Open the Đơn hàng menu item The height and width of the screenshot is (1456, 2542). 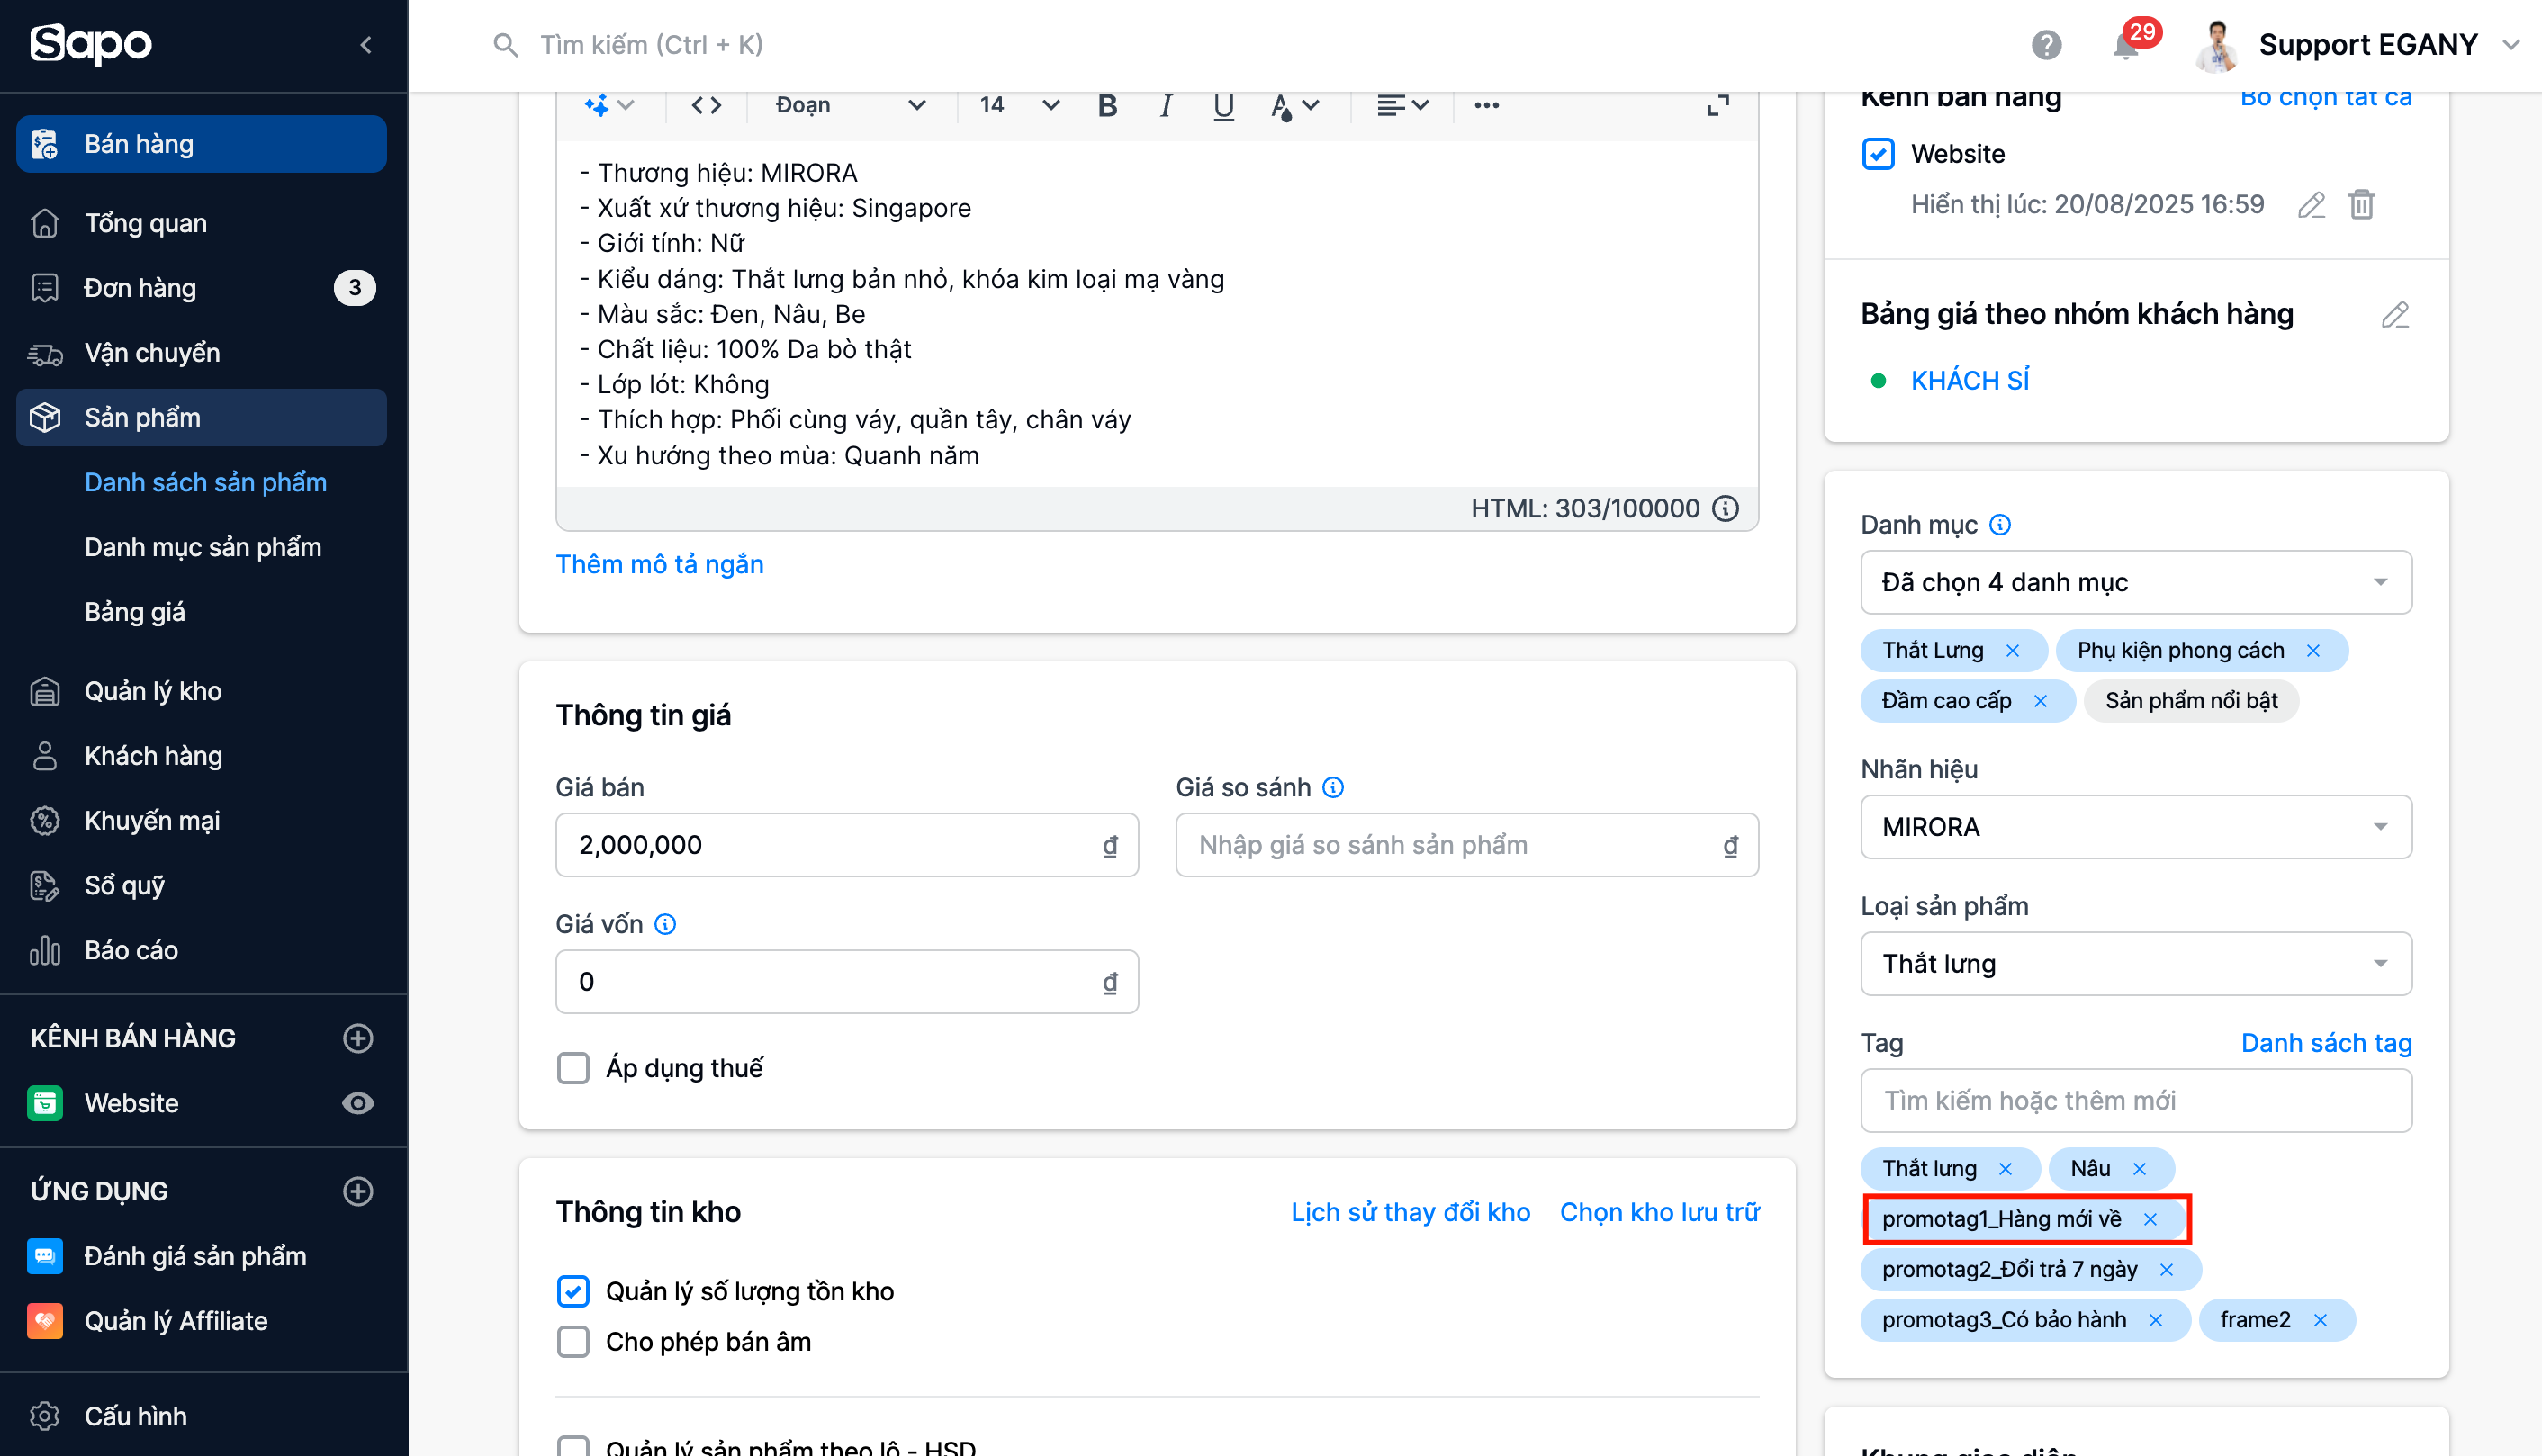pyautogui.click(x=140, y=288)
